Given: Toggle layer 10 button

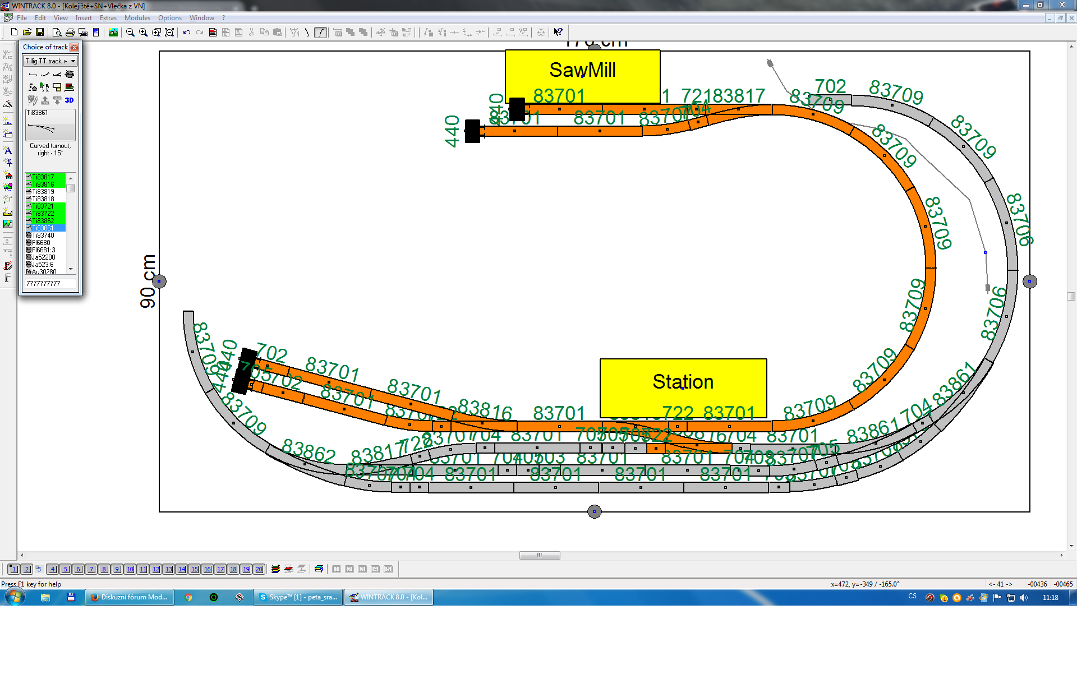Looking at the screenshot, I should pos(130,569).
